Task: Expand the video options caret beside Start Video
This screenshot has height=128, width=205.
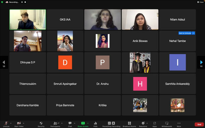Action: pos(24,123)
